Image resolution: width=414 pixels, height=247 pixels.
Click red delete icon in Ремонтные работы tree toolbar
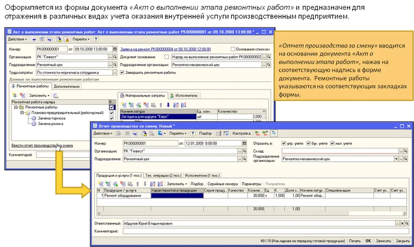[23, 95]
